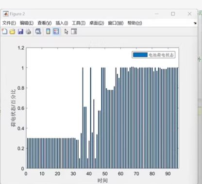Insert a colorbar via the toolbar icon
202x184 pixels.
(48, 32)
